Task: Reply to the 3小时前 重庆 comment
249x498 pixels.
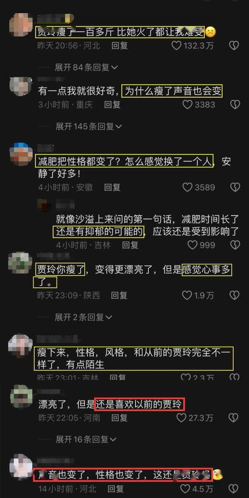Action: point(112,104)
